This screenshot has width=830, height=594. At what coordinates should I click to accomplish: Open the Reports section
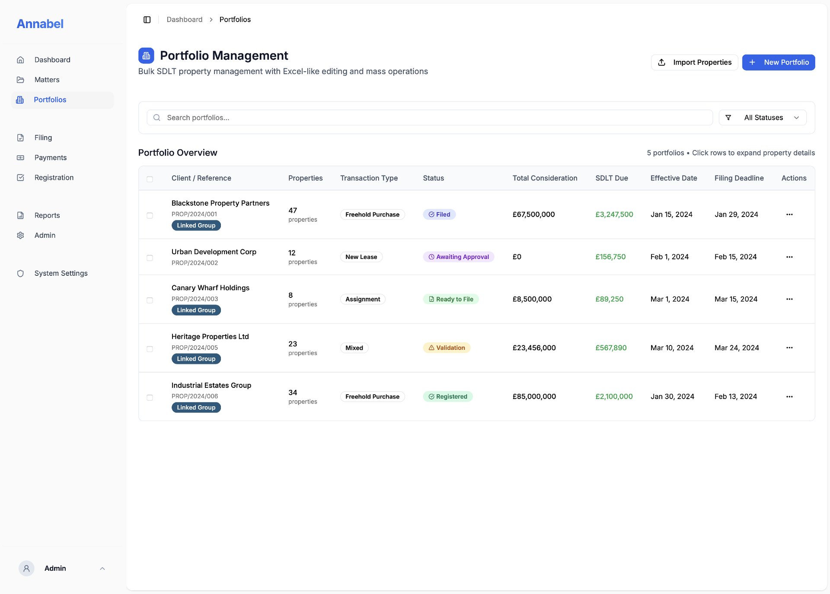(47, 215)
